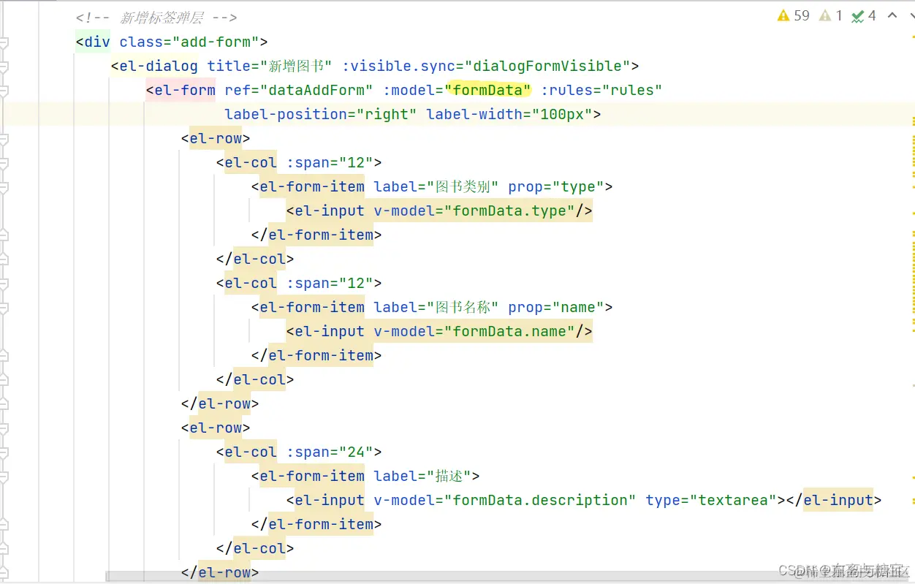The image size is (915, 584).
Task: Fold the first el-row opening tag
Action: tap(4, 139)
